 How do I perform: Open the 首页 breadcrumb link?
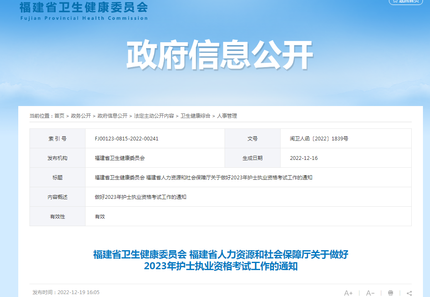coord(59,116)
